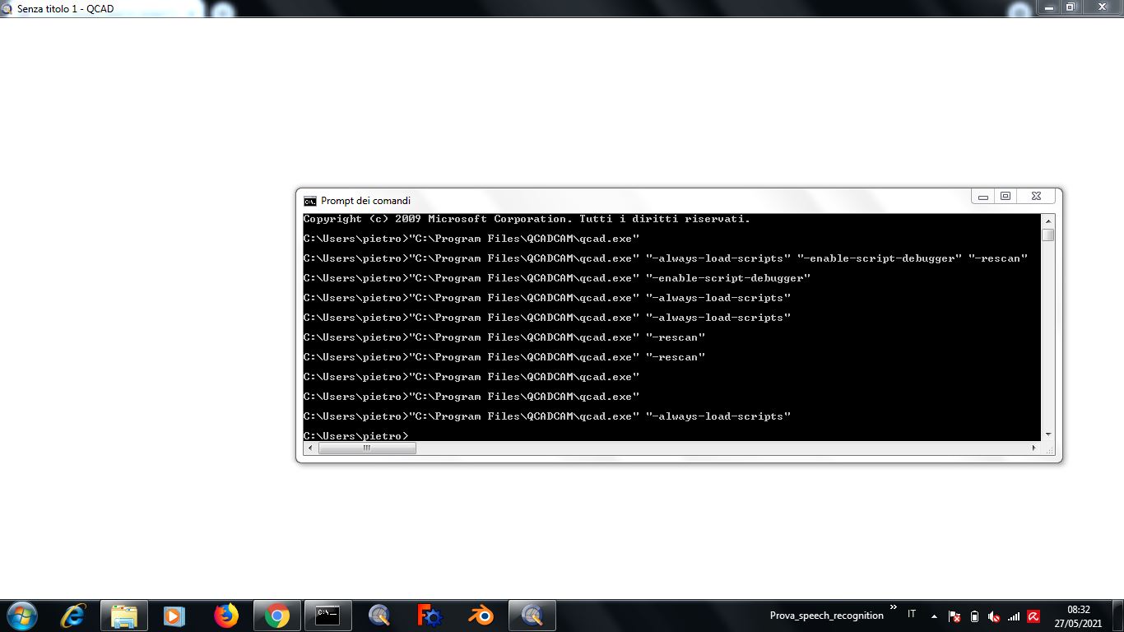The image size is (1124, 632).
Task: Open Windows Explorer folder icon in taskbar
Action: coord(124,616)
